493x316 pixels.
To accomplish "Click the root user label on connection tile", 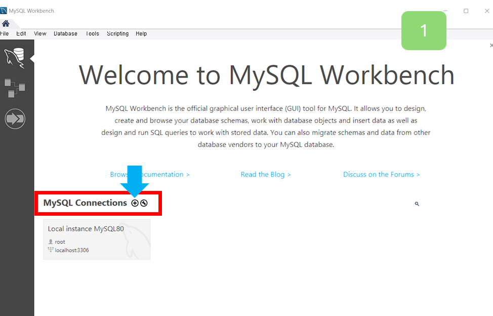I will coord(60,242).
